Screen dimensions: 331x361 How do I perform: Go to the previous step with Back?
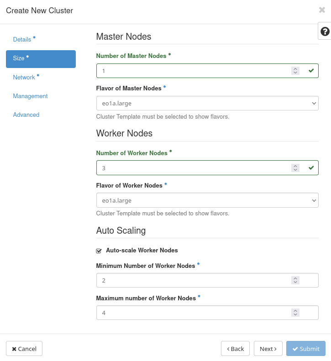coord(235,349)
